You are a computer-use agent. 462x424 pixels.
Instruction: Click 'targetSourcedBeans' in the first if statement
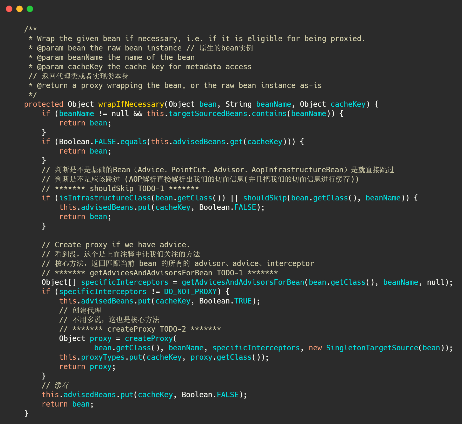pos(208,113)
